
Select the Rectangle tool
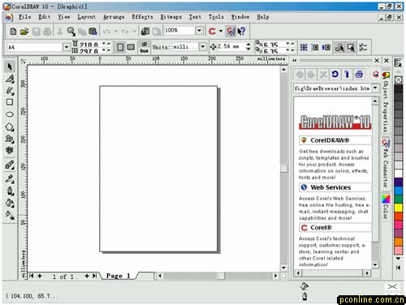(10, 102)
